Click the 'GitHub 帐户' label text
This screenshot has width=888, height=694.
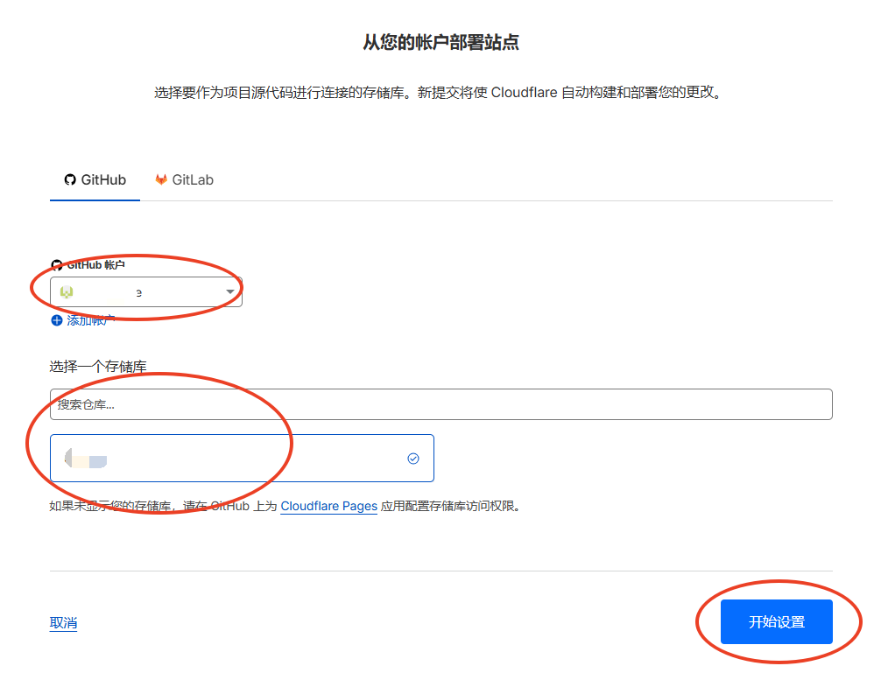tap(96, 264)
